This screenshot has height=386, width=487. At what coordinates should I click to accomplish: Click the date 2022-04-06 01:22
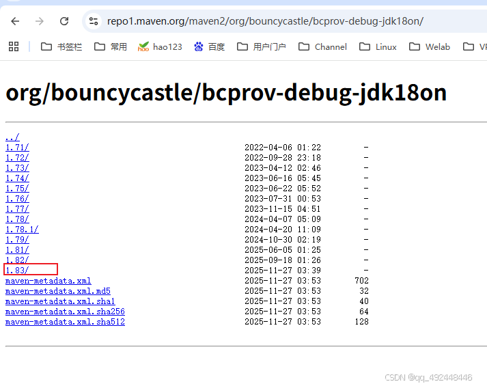[x=283, y=147]
